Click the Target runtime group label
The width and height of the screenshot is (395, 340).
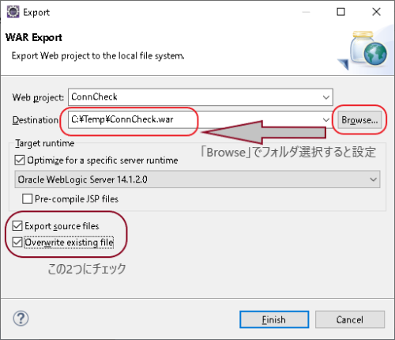pos(45,143)
